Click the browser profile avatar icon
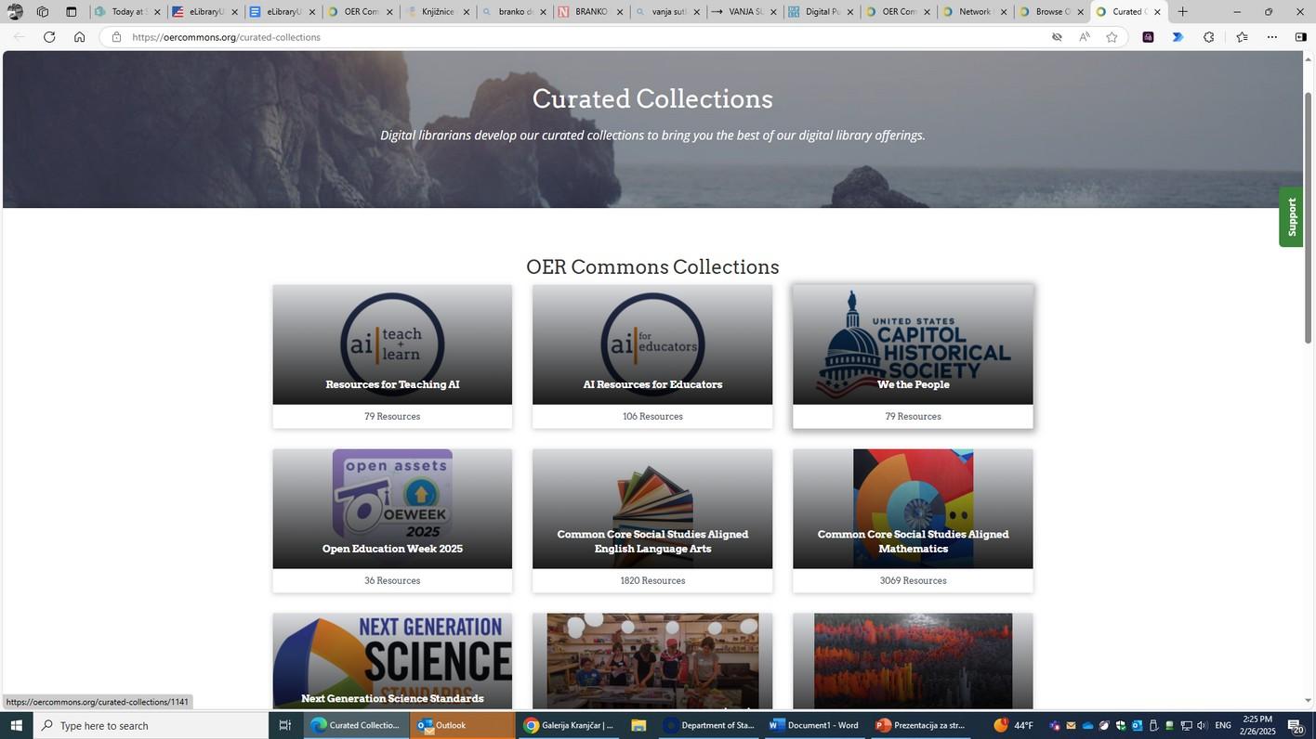 15,12
